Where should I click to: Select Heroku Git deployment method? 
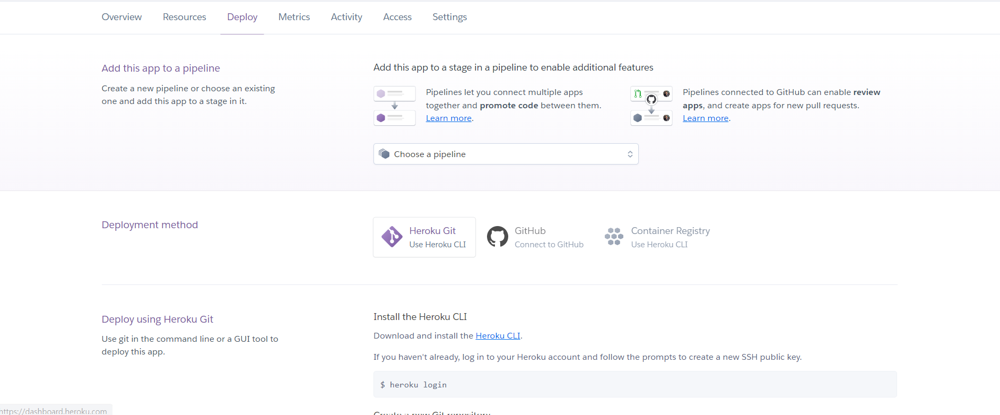tap(424, 237)
